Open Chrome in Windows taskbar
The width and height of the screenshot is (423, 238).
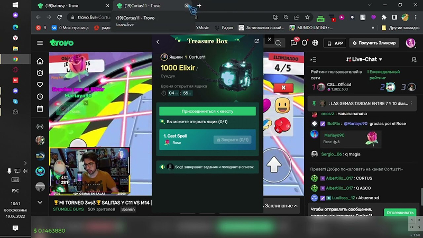click(15, 59)
